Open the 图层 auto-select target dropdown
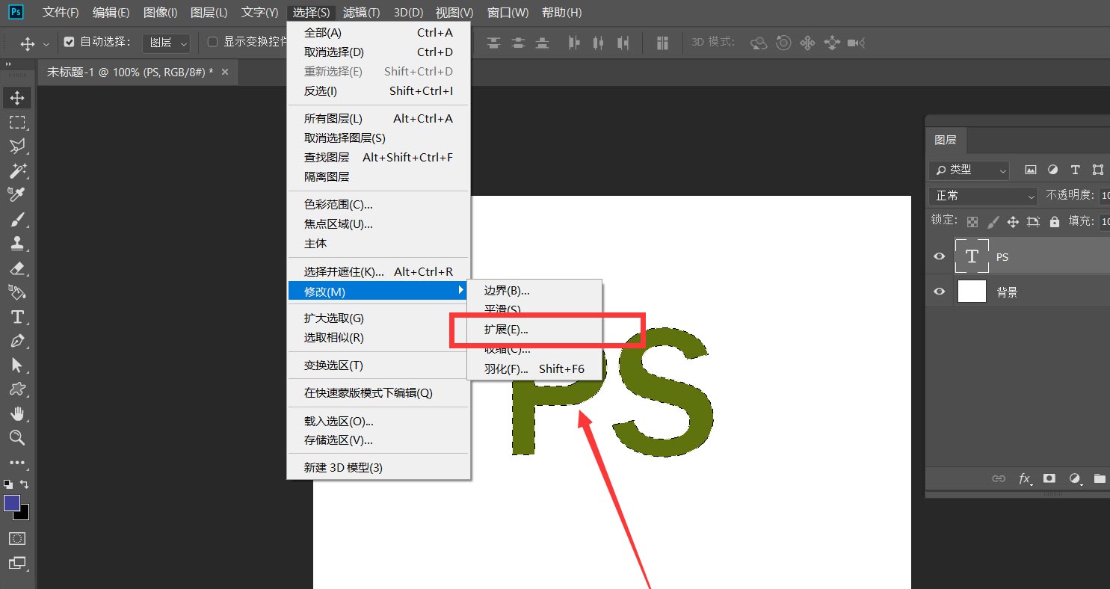This screenshot has width=1110, height=589. click(x=166, y=43)
